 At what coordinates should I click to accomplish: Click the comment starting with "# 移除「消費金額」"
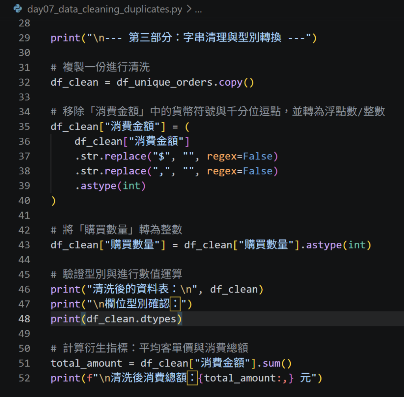tap(218, 112)
